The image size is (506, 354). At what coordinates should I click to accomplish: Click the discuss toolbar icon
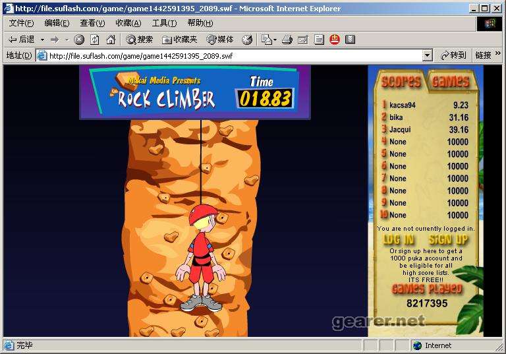tap(319, 40)
